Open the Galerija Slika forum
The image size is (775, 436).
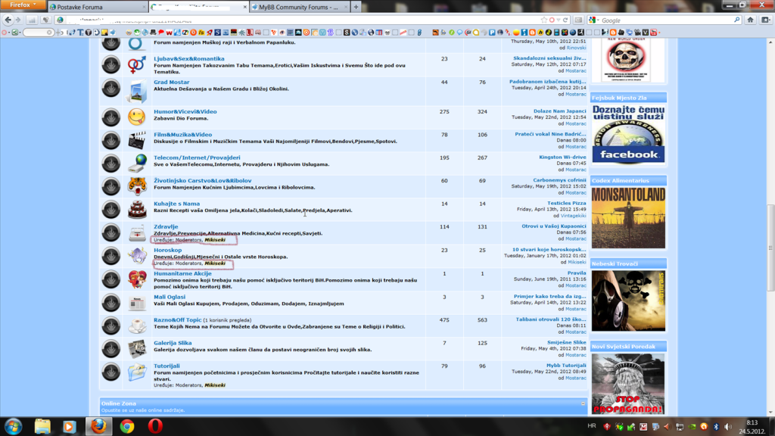click(173, 343)
